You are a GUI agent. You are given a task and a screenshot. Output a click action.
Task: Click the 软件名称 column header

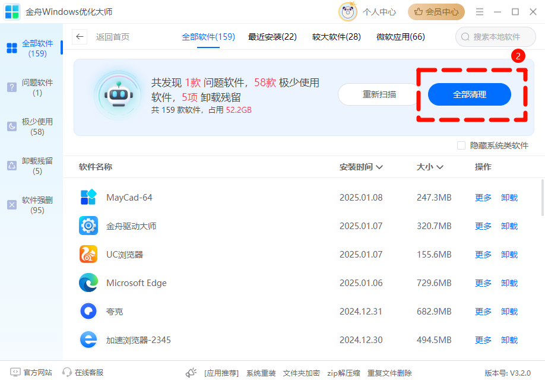point(95,167)
